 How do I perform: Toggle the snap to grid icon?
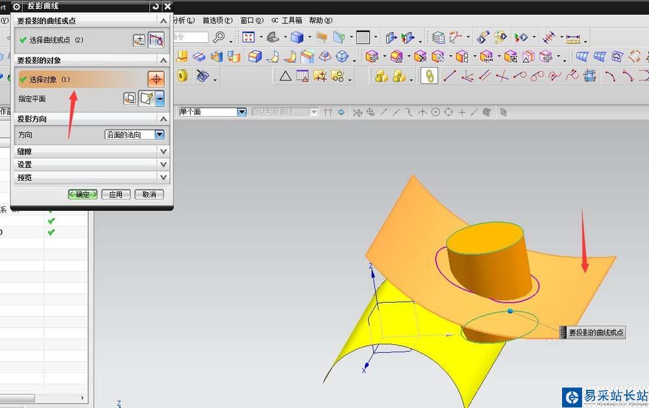point(503,112)
